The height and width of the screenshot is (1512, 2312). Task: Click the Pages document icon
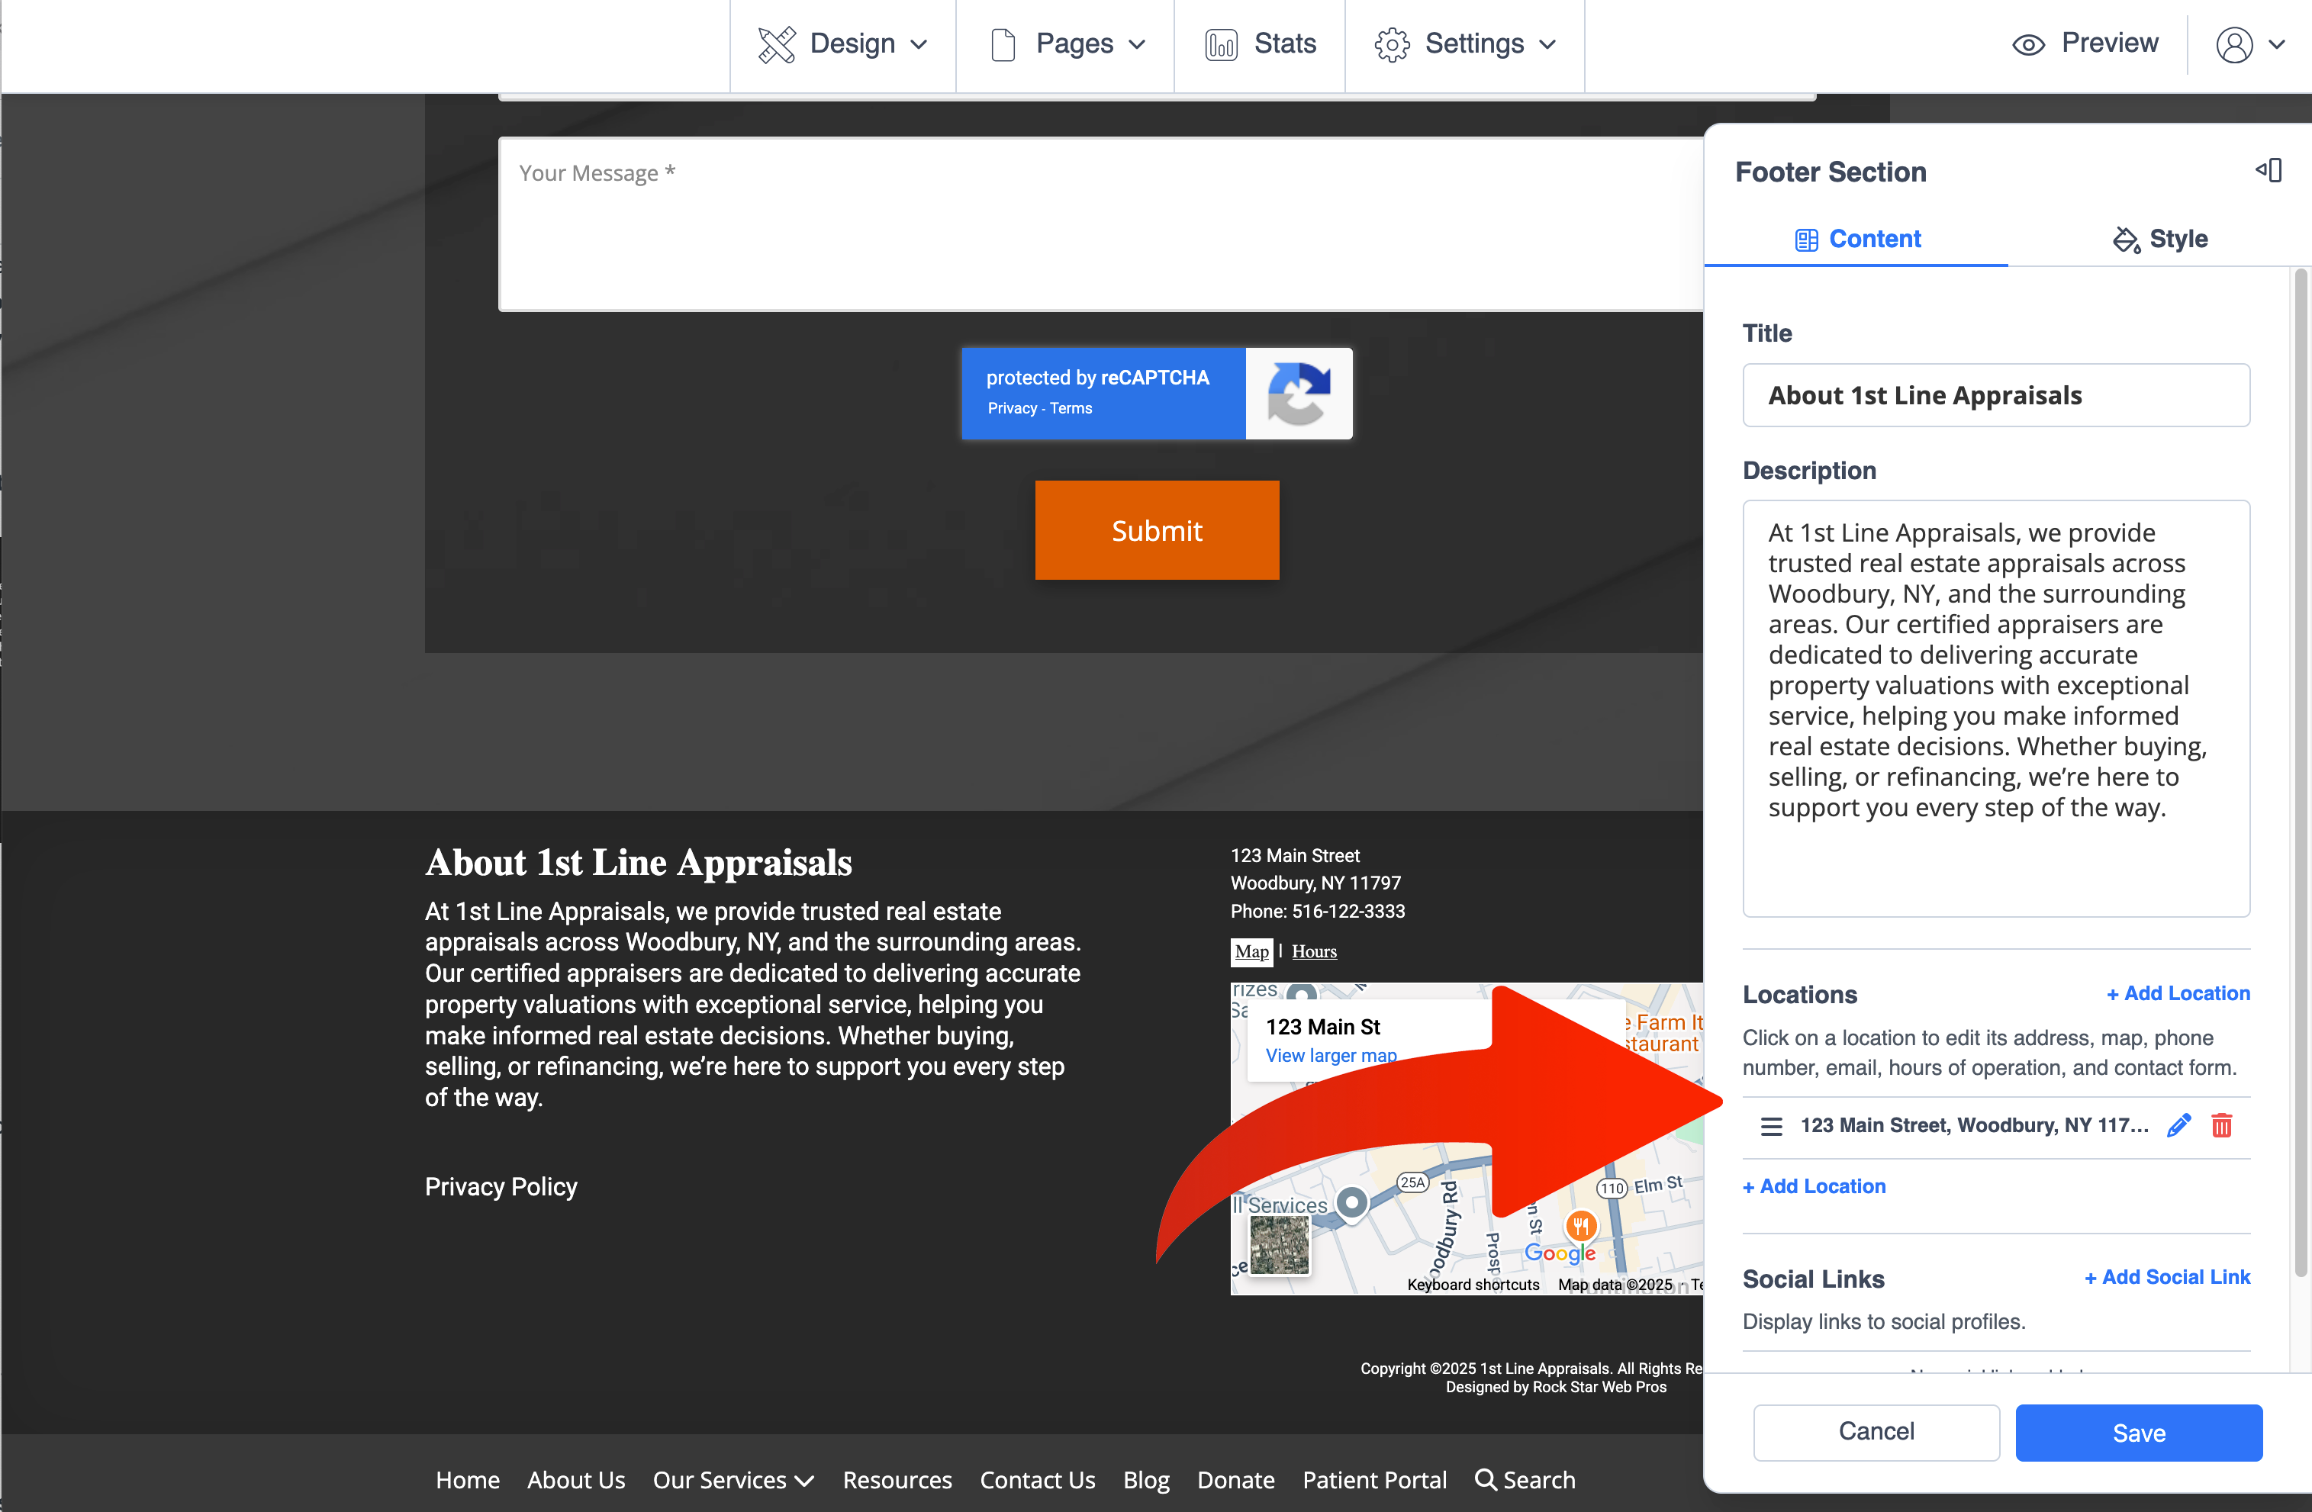1003,45
